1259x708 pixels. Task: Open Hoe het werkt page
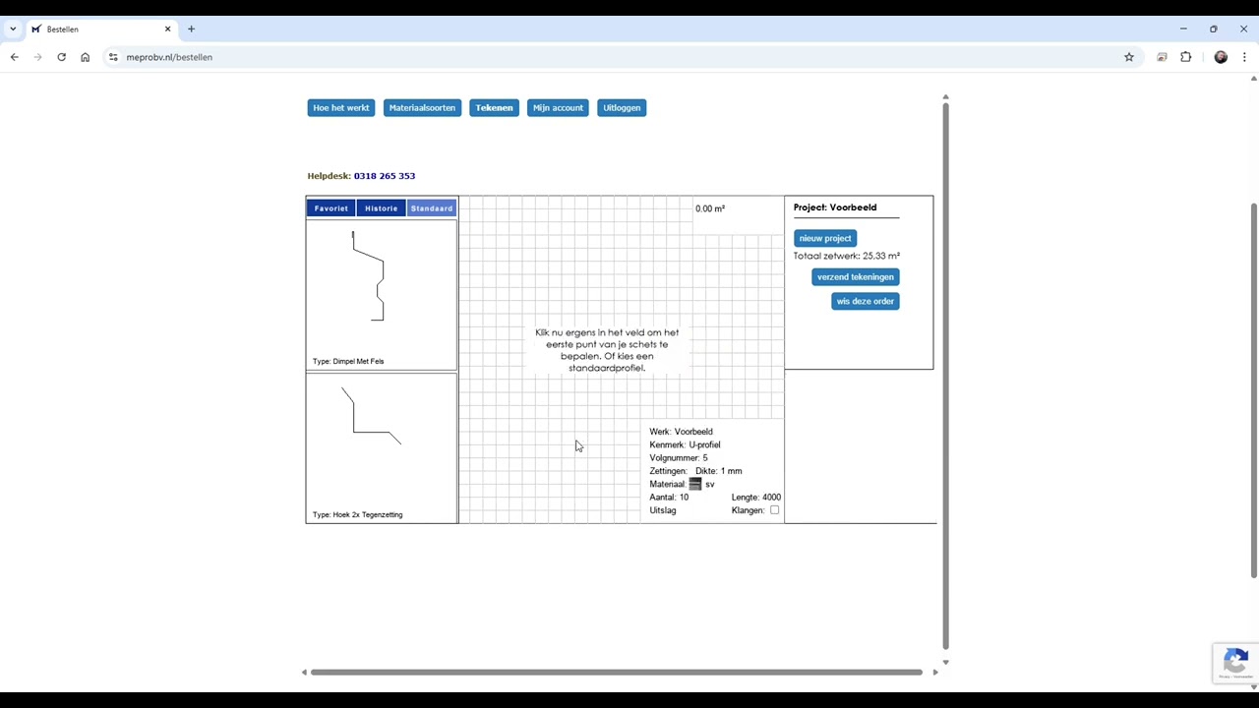point(341,107)
